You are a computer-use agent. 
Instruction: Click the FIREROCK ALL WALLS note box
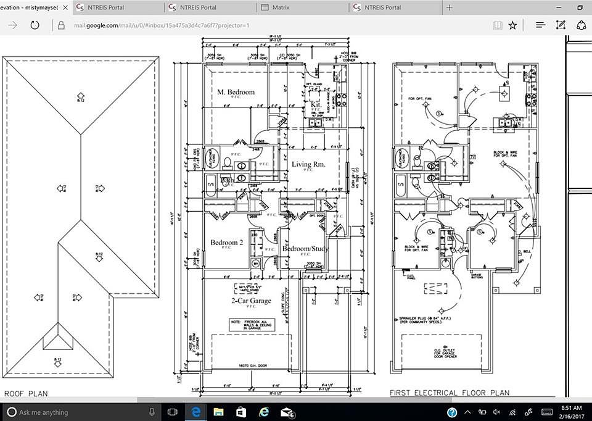(252, 325)
